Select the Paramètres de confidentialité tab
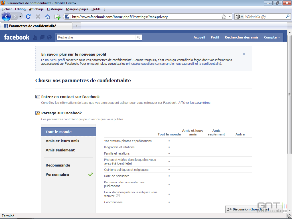Image resolution: width=292 pixels, height=219 pixels. [36, 26]
